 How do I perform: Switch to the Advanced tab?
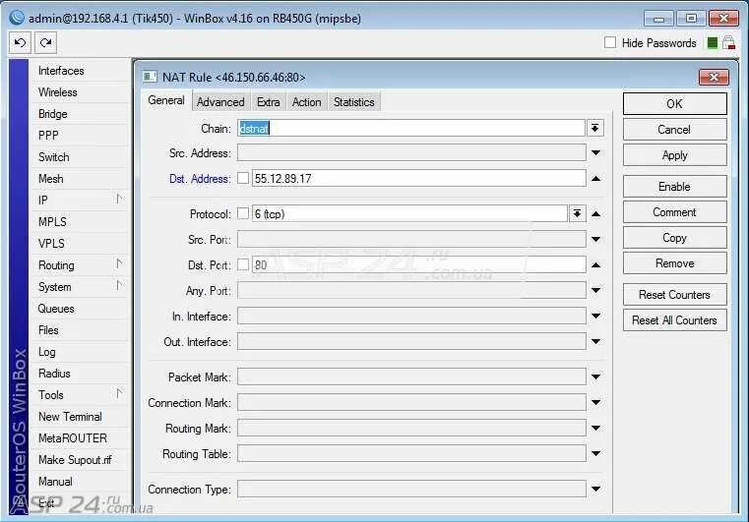220,102
